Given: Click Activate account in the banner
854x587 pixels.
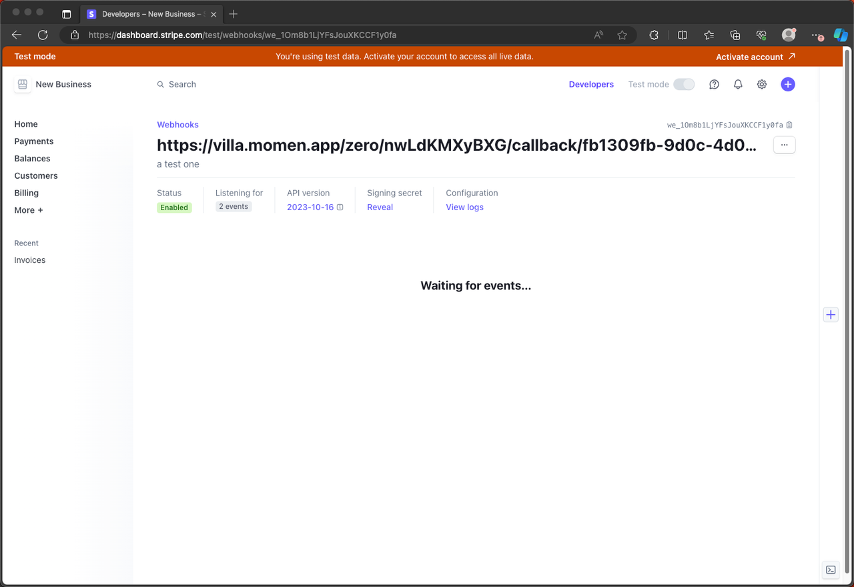Looking at the screenshot, I should [755, 57].
